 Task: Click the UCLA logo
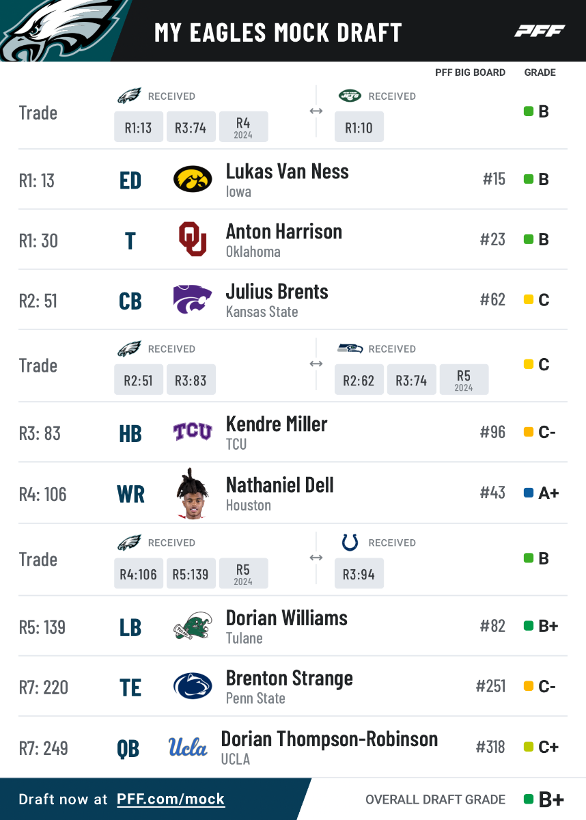point(188,747)
